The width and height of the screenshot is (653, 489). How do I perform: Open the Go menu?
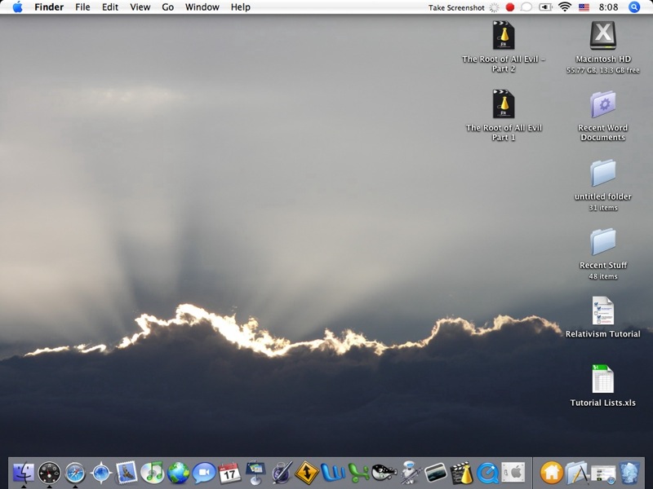pyautogui.click(x=167, y=7)
